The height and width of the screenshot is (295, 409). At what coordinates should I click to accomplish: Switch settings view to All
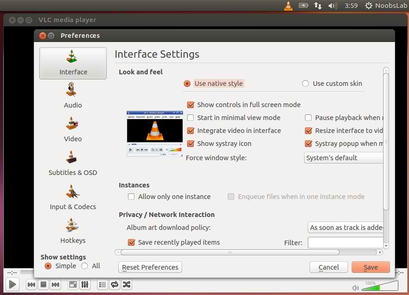pyautogui.click(x=85, y=266)
